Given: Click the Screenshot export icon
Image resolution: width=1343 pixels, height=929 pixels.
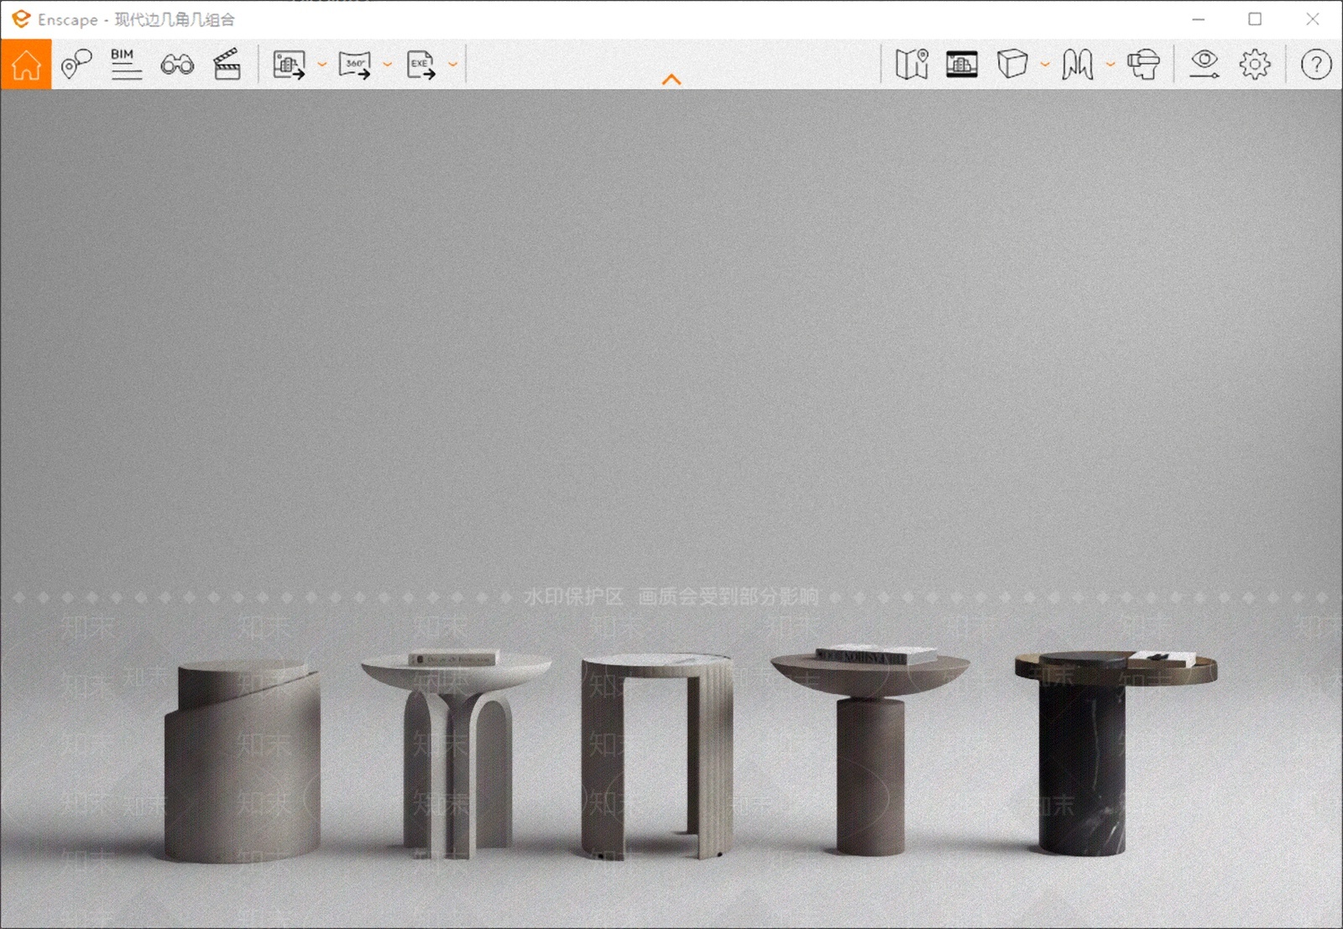Looking at the screenshot, I should click(x=290, y=64).
